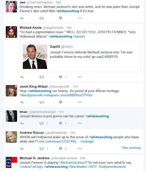Like tmac's tweet about Joseph Fiennes
The height and width of the screenshot is (172, 146).
click(x=60, y=123)
